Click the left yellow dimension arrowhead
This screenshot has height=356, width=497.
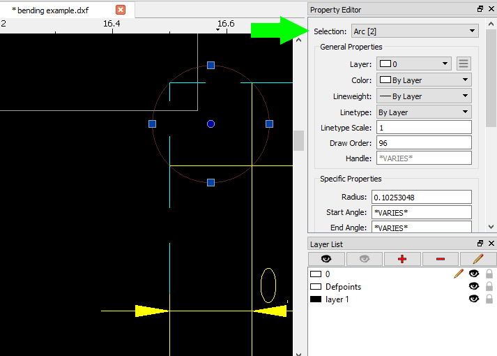tap(152, 311)
